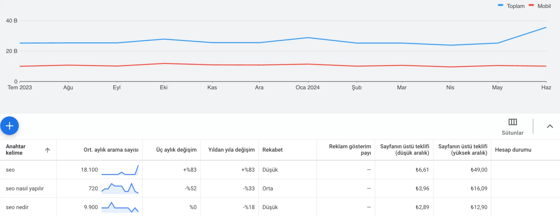
Task: Click Sayfanın üstü teklifi (düşük aralık) header
Action: (405, 150)
